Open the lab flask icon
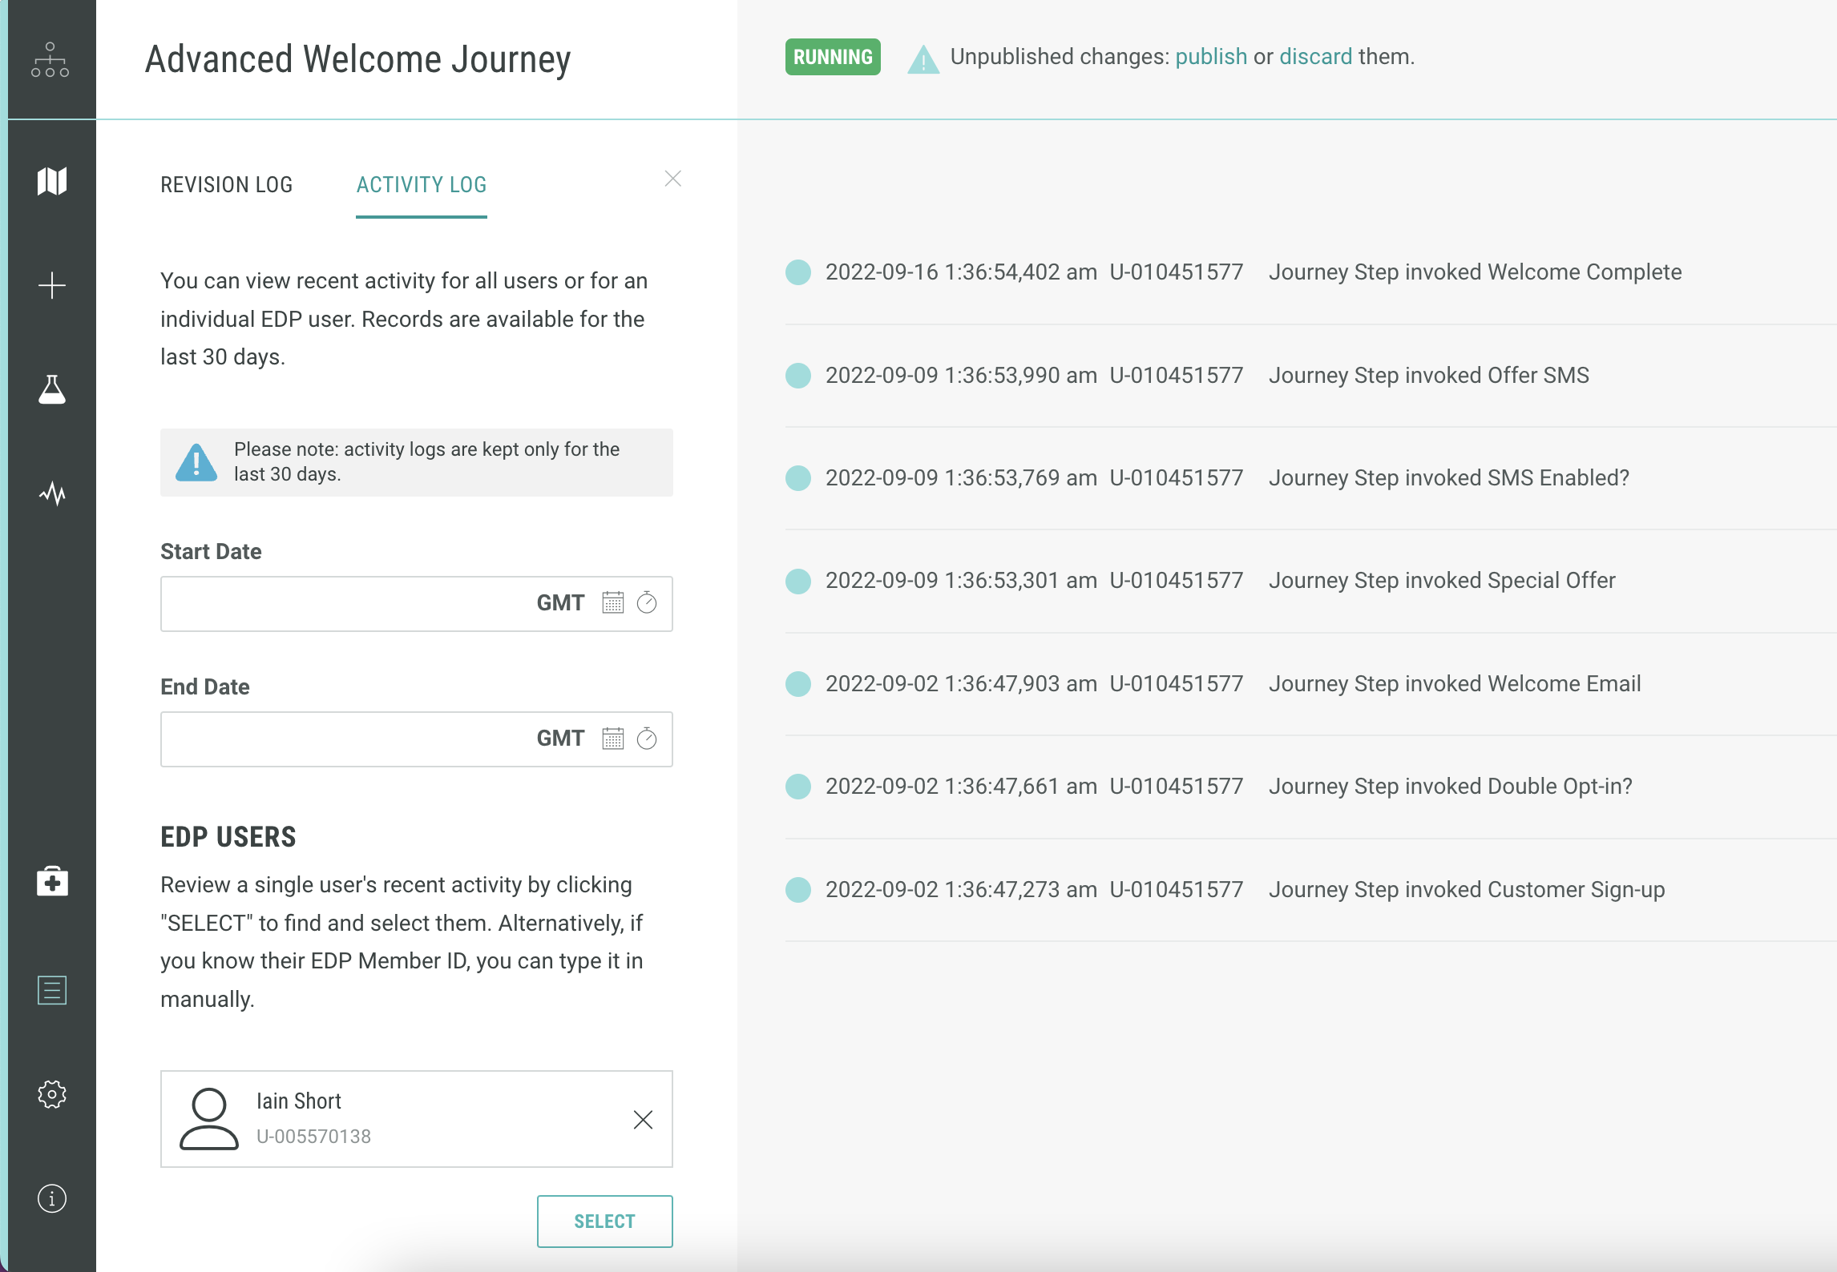Image resolution: width=1837 pixels, height=1272 pixels. [52, 389]
